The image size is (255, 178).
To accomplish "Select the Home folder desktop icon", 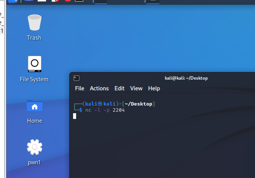I will click(x=35, y=106).
